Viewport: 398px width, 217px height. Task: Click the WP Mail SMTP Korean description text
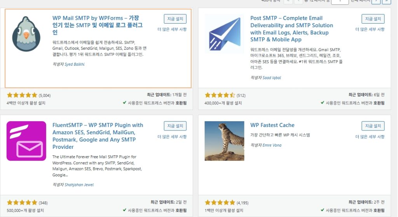(x=99, y=49)
